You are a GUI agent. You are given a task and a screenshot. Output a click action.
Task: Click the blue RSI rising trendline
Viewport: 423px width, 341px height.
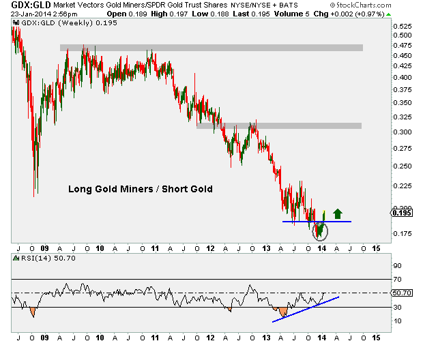coord(306,309)
